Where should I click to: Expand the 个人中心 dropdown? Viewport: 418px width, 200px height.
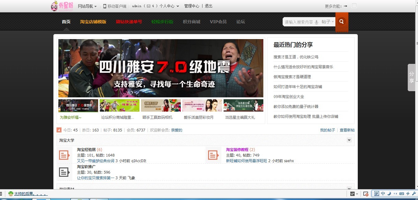169,6
